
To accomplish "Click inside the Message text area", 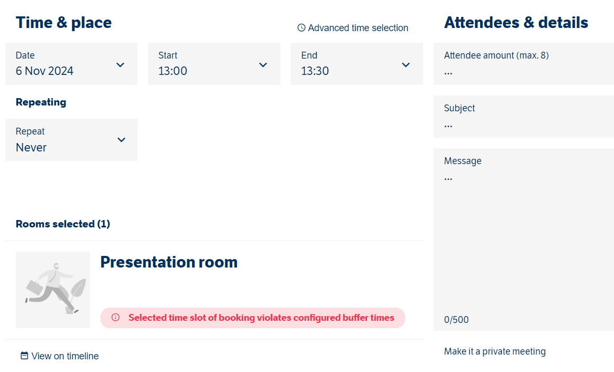I will click(x=524, y=240).
